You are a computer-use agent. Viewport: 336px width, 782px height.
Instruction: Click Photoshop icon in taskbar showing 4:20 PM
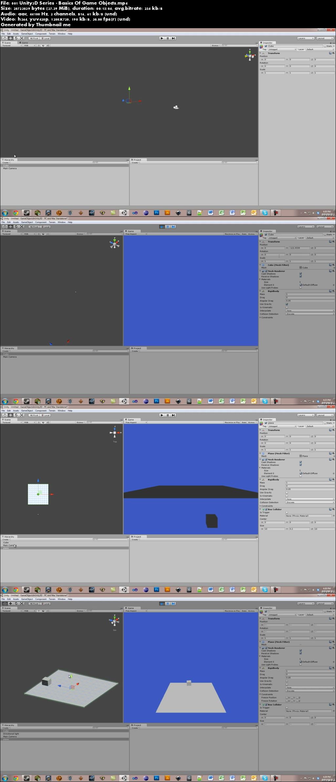(157, 213)
